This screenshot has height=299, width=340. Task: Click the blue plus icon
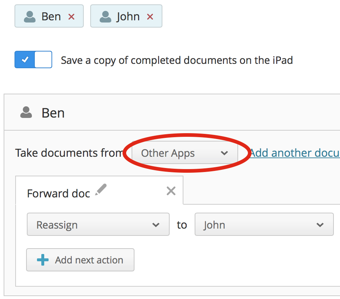tap(43, 260)
